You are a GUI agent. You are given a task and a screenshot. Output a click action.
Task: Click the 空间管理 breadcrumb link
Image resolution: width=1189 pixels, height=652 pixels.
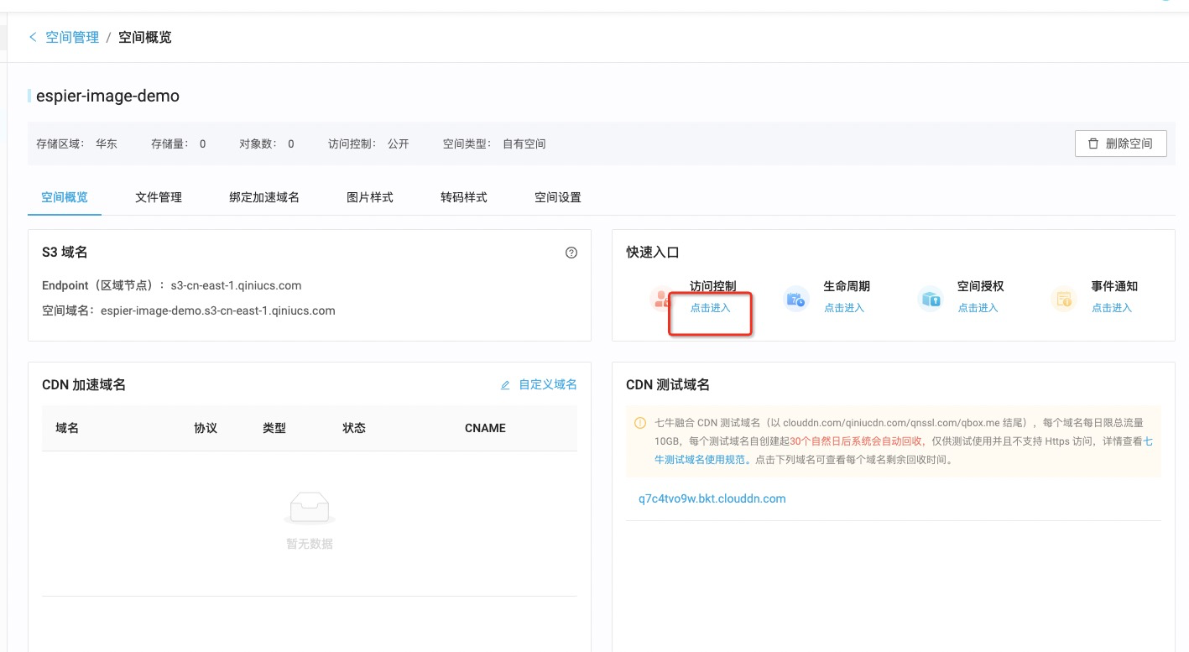coord(72,37)
